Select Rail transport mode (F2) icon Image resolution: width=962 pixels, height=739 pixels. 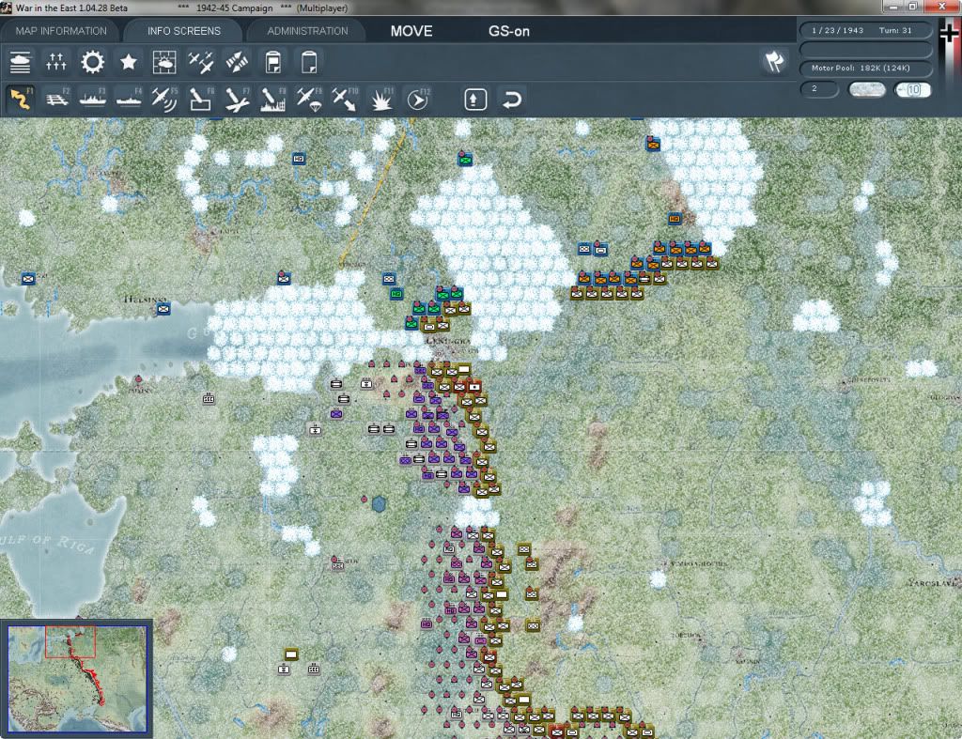click(57, 100)
